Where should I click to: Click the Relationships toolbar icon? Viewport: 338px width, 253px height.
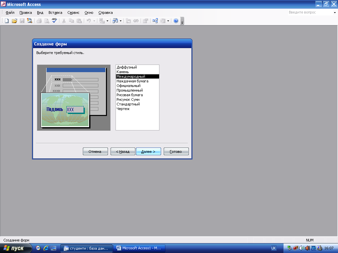155,21
